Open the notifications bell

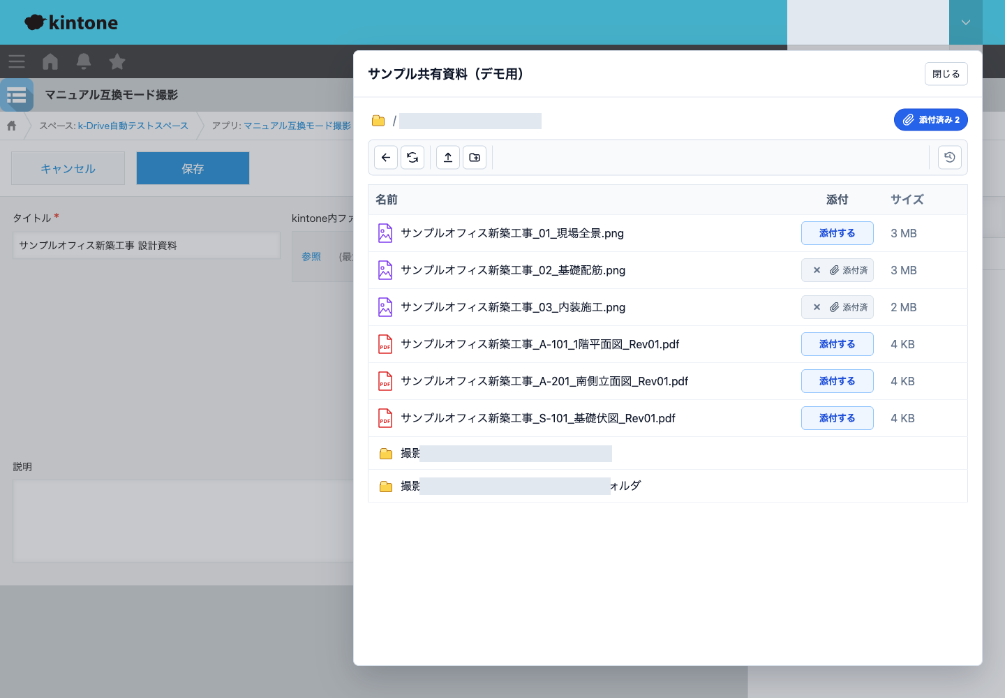click(84, 61)
